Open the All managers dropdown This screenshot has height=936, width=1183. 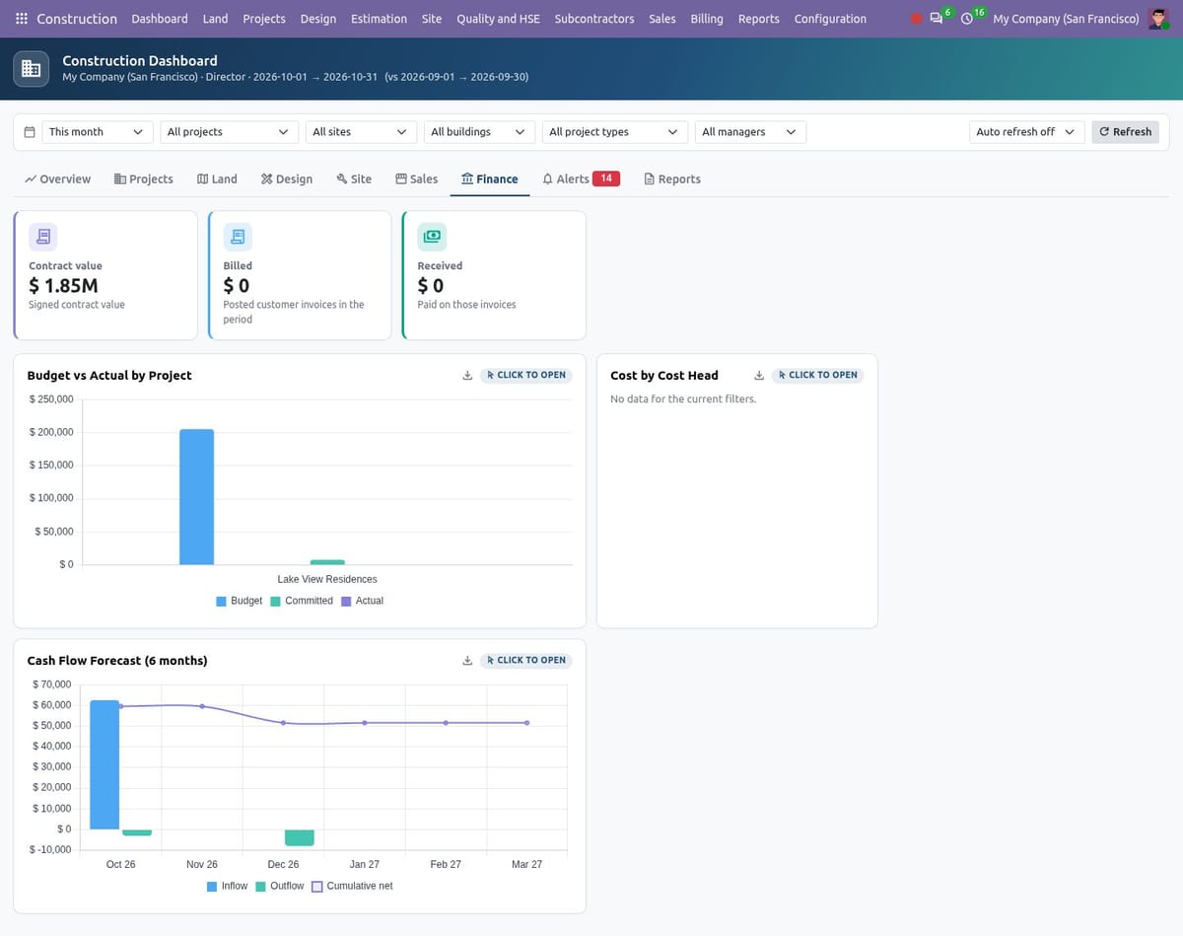tap(750, 132)
